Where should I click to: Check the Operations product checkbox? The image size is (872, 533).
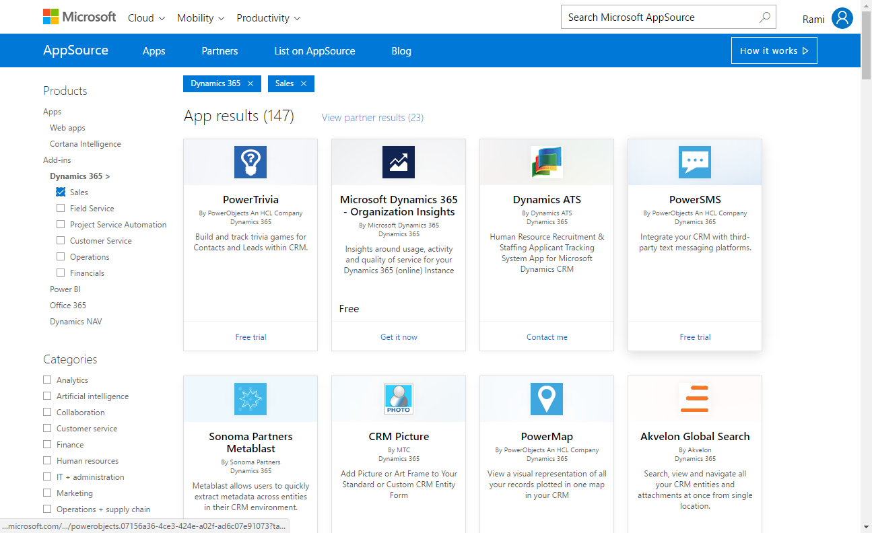[x=61, y=257]
